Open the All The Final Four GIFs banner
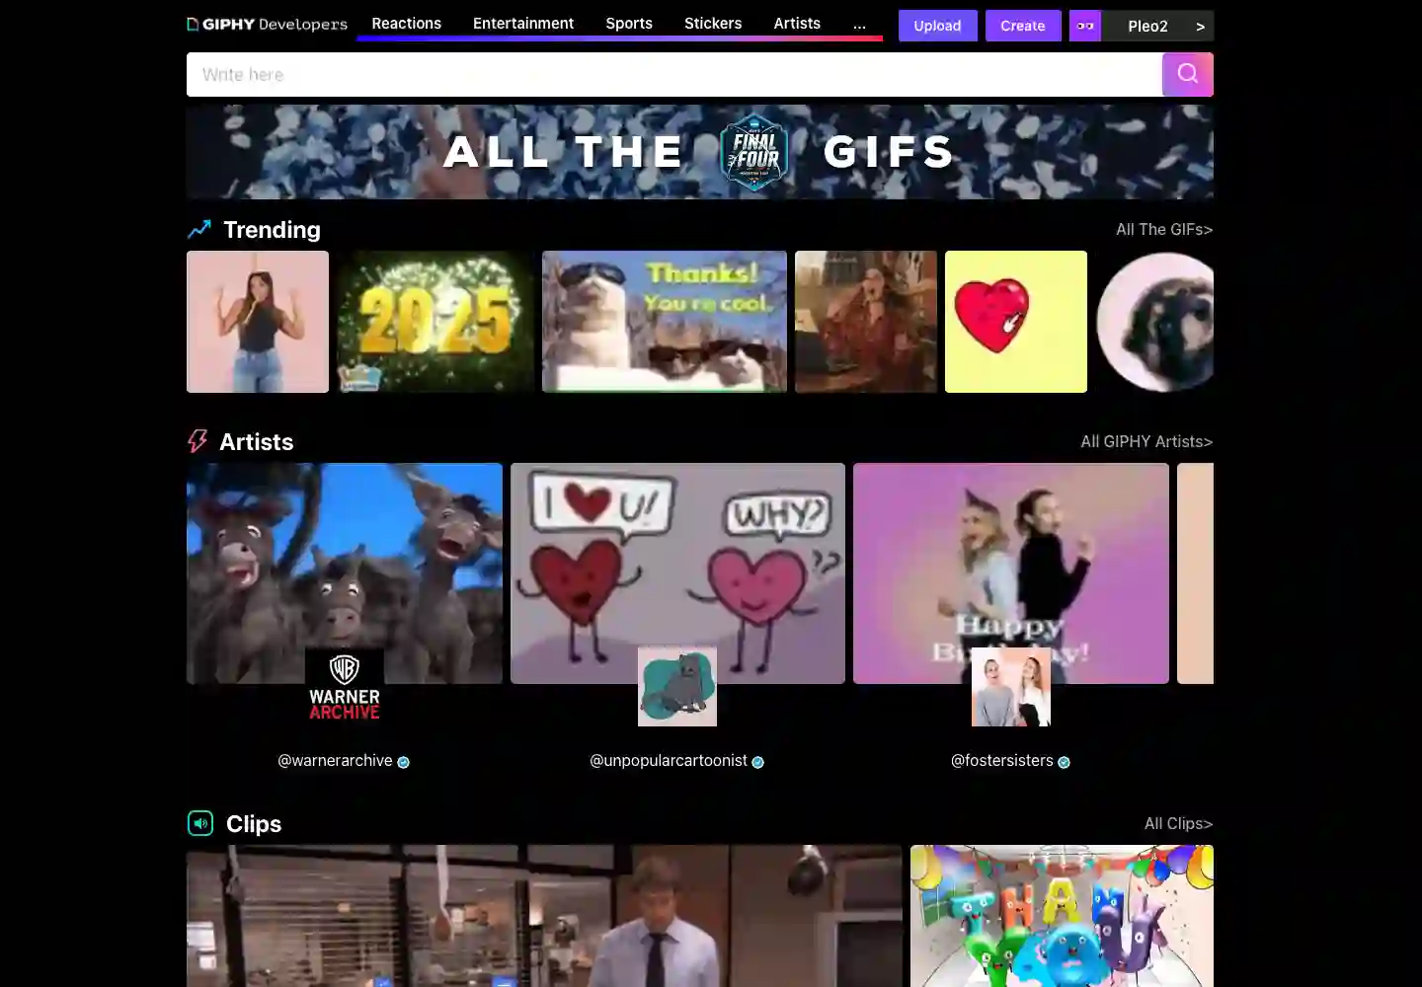 click(700, 152)
